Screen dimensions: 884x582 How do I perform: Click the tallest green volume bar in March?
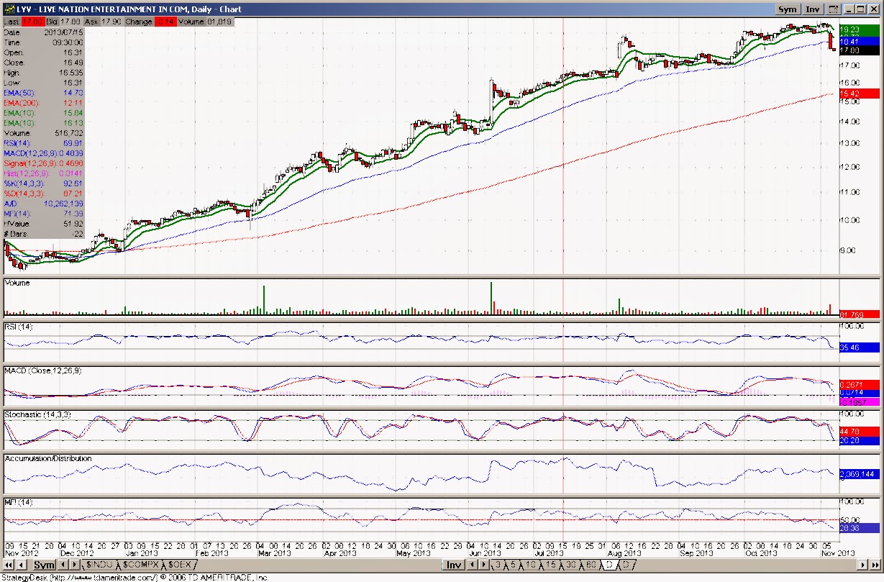(264, 300)
